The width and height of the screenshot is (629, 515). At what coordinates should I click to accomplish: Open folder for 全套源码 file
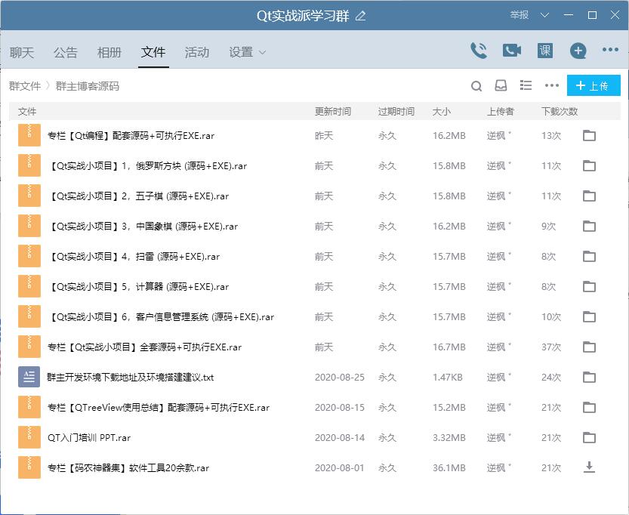click(589, 347)
